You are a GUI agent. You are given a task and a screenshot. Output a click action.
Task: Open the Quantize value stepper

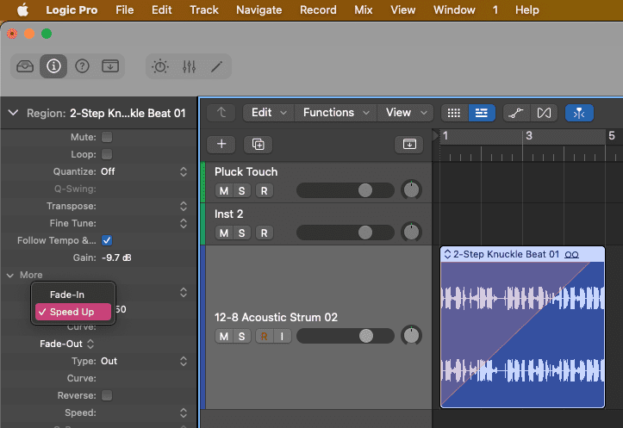tap(184, 171)
